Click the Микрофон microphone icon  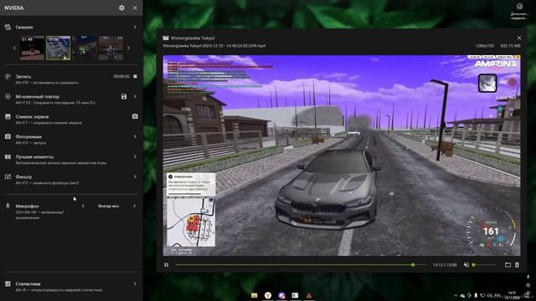pyautogui.click(x=8, y=207)
